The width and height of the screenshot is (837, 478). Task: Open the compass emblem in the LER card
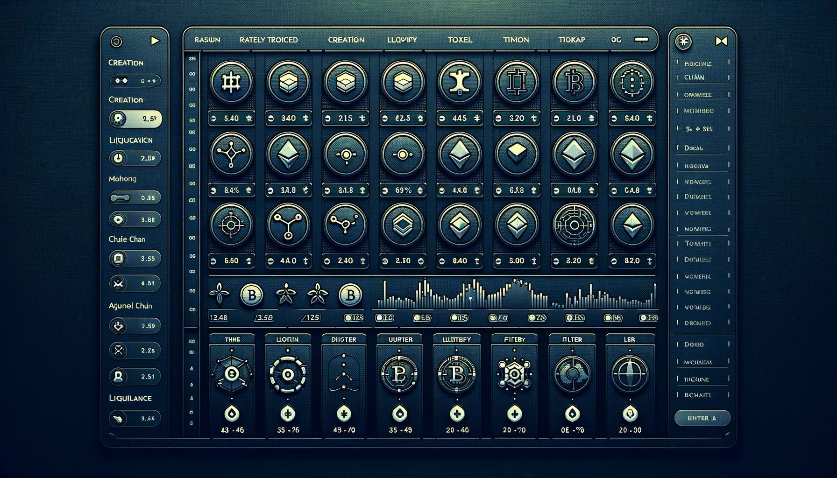click(630, 374)
